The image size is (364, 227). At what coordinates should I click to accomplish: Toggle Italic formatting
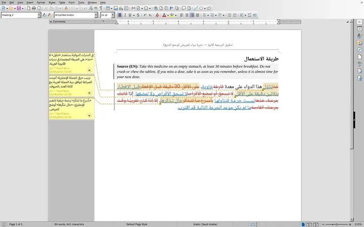coord(125,15)
